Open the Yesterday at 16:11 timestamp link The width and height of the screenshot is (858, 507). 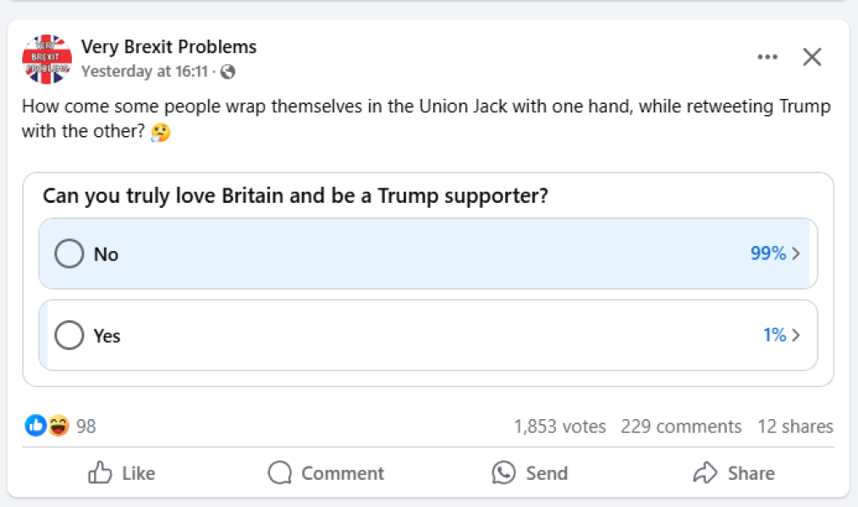pos(144,72)
